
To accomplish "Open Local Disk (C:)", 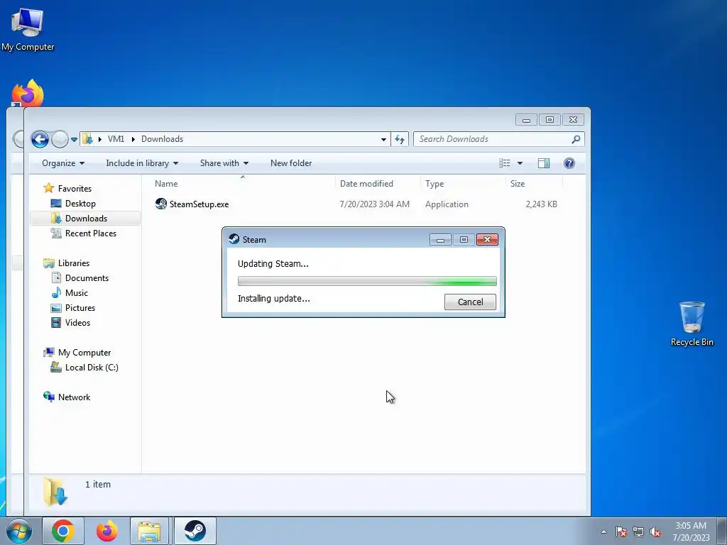I will coord(92,368).
